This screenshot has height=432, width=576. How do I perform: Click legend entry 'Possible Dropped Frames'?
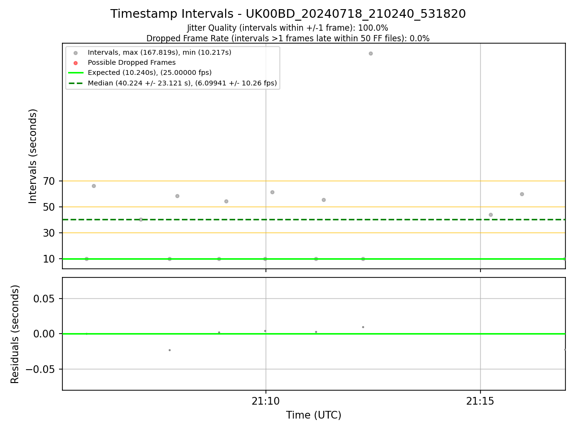[x=132, y=62]
